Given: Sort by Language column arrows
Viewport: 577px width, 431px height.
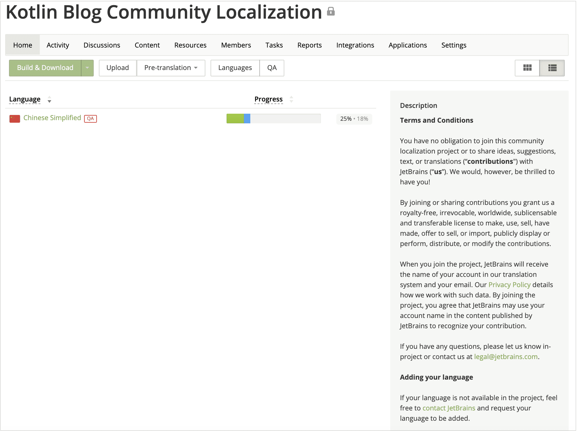Looking at the screenshot, I should 49,100.
